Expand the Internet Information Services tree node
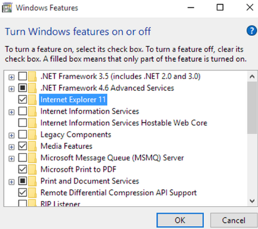Screen dimensions: 258x229 click(11, 112)
